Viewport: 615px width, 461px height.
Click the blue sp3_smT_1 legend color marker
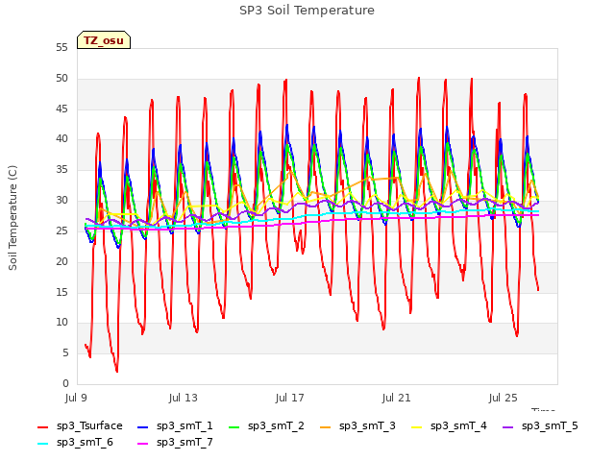coord(143,427)
